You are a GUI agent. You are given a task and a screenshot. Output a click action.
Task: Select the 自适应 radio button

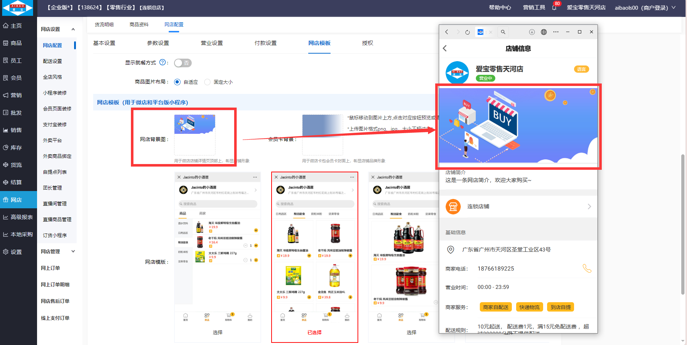point(177,82)
